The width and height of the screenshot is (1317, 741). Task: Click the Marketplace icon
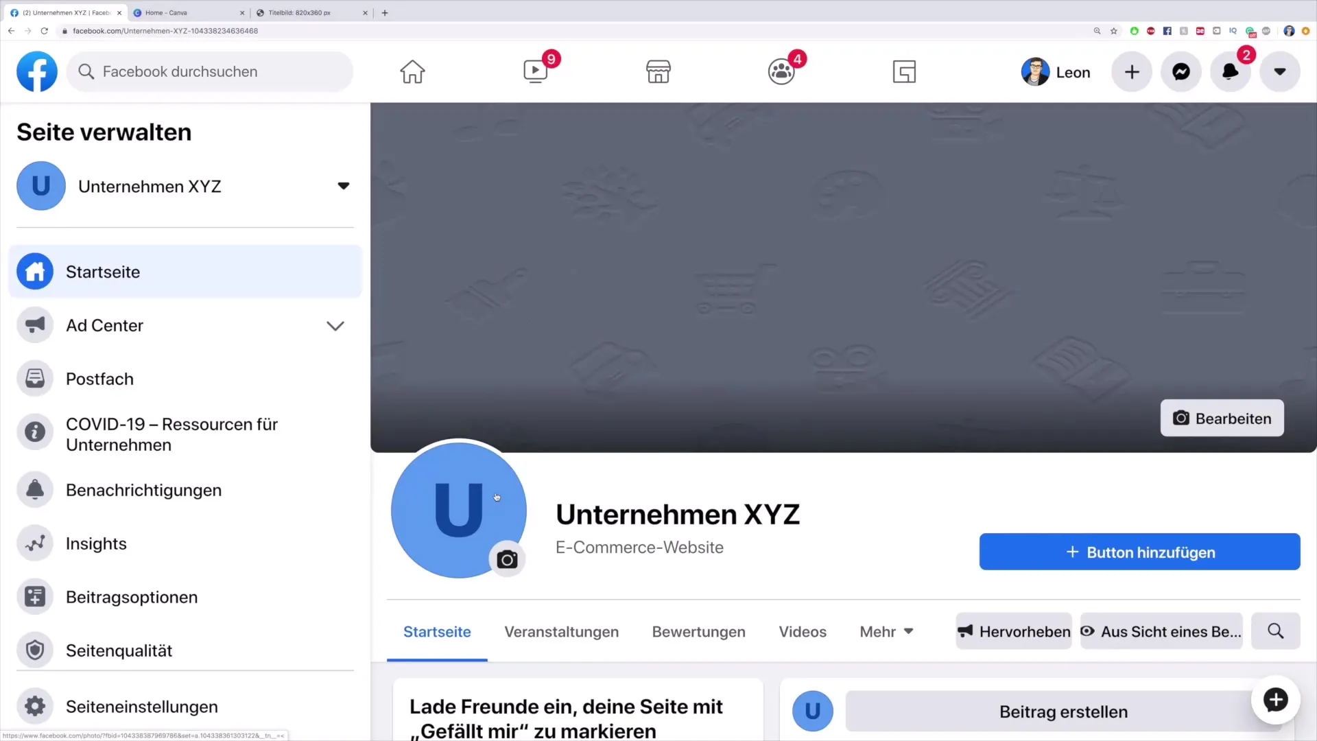(658, 71)
